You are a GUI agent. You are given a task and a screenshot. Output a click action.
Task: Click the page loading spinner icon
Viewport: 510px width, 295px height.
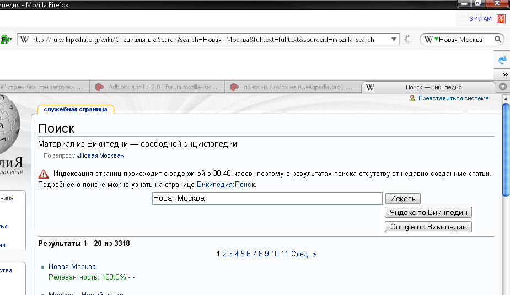pos(408,40)
